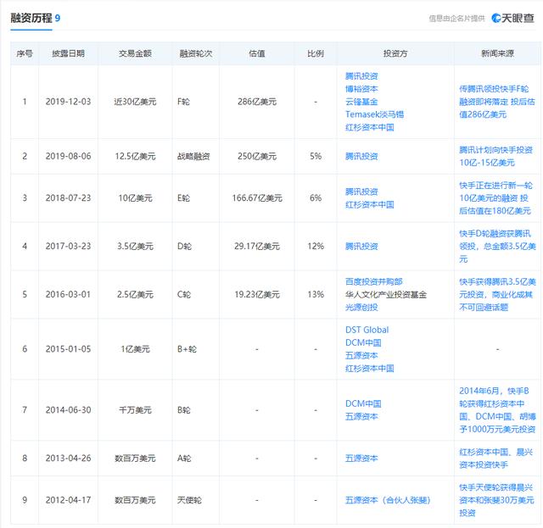Click the 250亿美元 valuation cell

(257, 157)
